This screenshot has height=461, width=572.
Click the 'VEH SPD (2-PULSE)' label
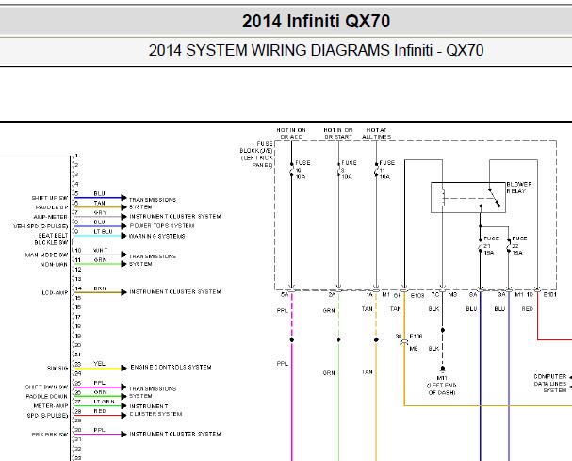[x=41, y=226]
